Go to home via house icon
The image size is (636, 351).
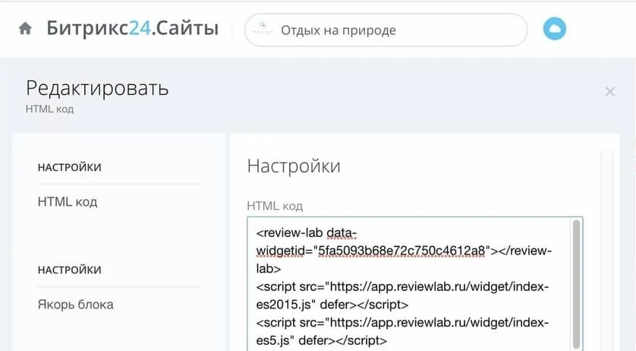(x=25, y=28)
